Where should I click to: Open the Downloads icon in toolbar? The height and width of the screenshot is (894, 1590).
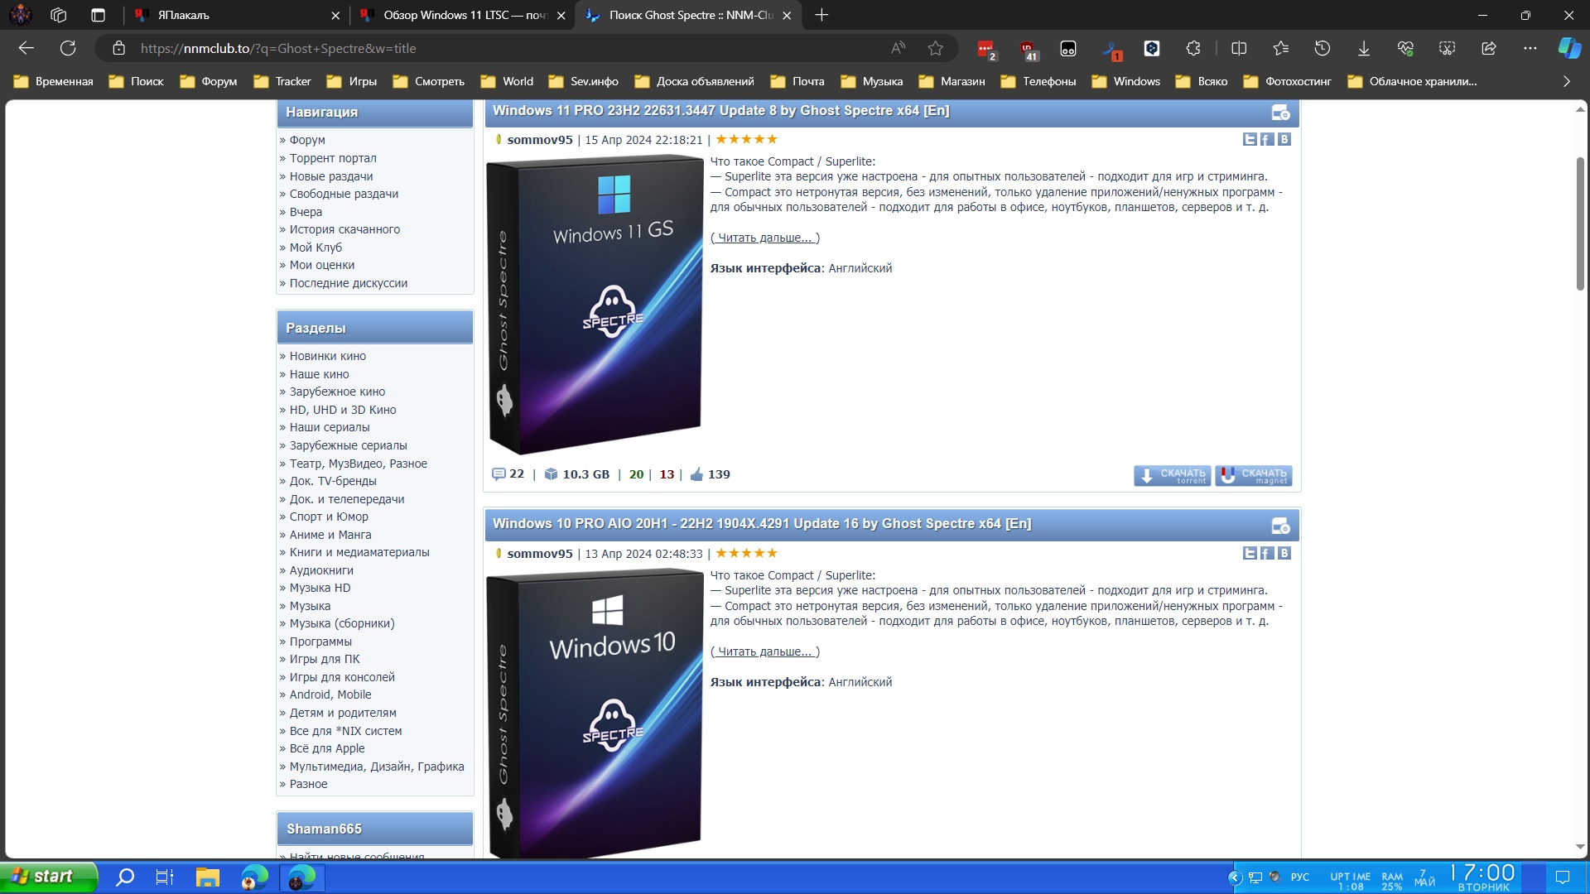[1364, 48]
